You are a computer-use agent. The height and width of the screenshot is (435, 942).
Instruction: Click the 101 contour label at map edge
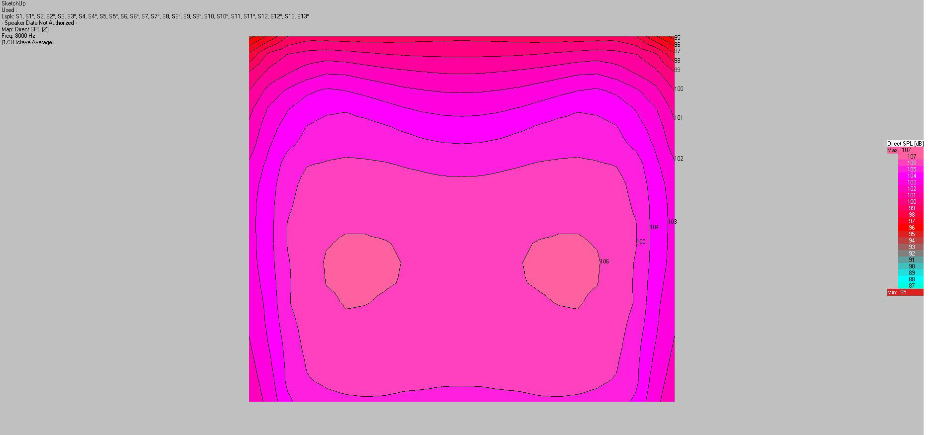pyautogui.click(x=679, y=118)
